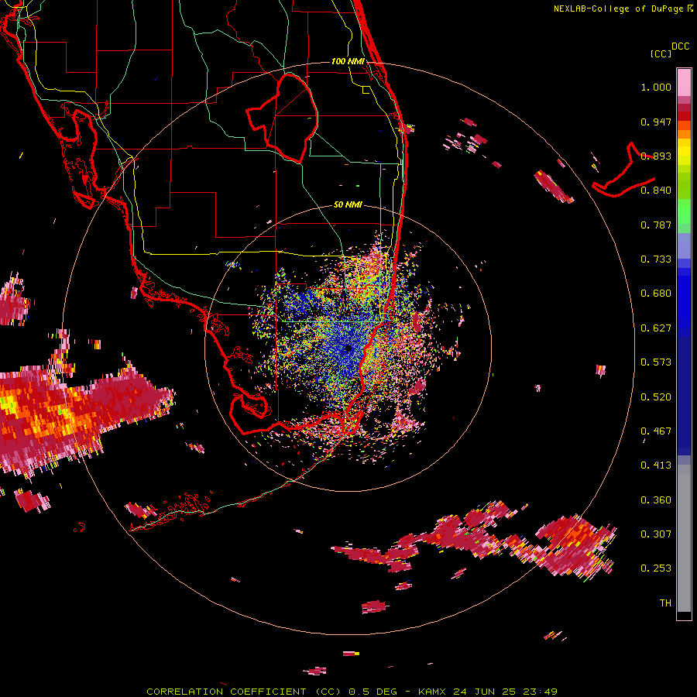Click the 0.413 scale value
The image size is (697, 697).
click(x=656, y=465)
